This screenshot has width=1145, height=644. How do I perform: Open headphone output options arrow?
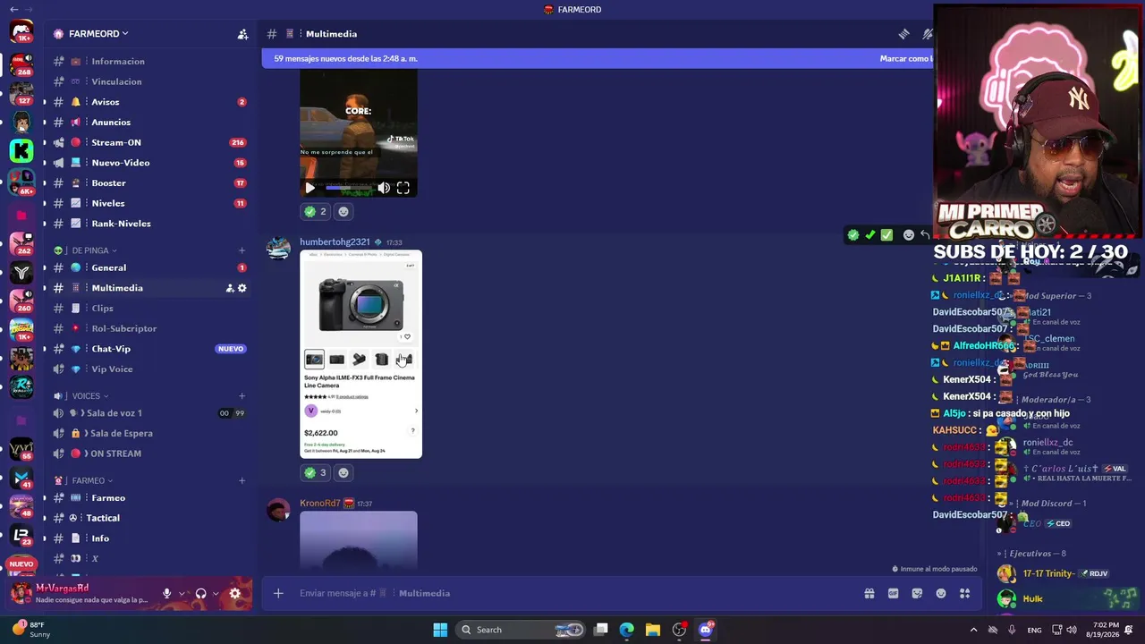click(x=216, y=593)
